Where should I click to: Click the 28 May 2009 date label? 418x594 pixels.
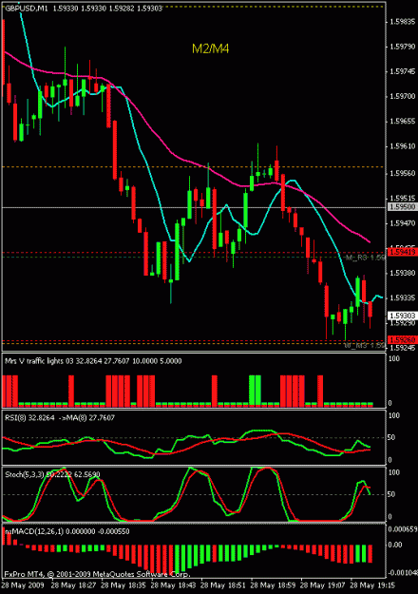[x=24, y=584]
